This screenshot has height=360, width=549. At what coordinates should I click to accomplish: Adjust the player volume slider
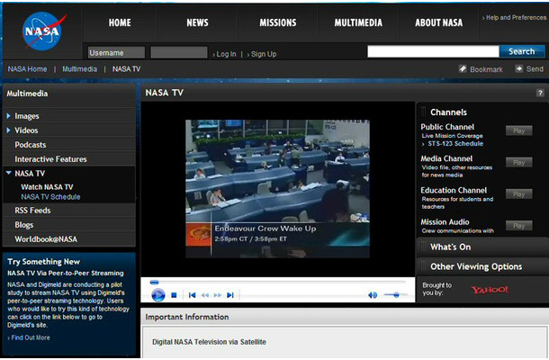394,295
